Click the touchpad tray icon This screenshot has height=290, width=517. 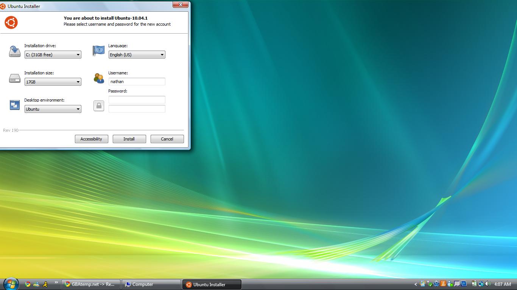click(457, 284)
